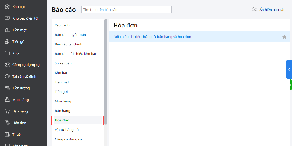Open Kho bạc điện tử module

click(x=25, y=18)
